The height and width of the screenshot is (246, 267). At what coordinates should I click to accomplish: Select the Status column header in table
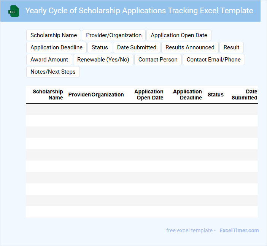coord(216,95)
